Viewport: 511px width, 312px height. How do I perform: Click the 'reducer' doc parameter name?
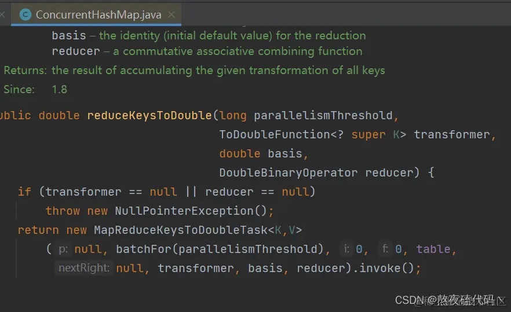[x=75, y=51]
